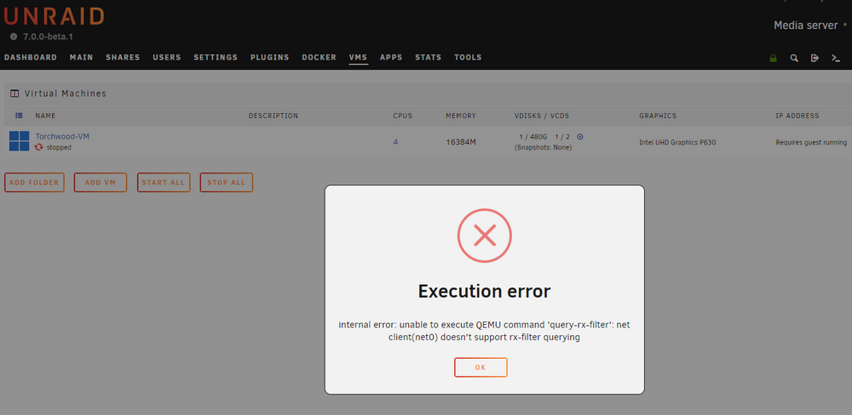852x415 pixels.
Task: Click the CPUS column header
Action: (403, 116)
